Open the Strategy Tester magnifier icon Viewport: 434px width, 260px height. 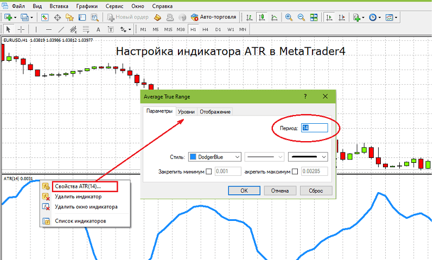(x=94, y=17)
